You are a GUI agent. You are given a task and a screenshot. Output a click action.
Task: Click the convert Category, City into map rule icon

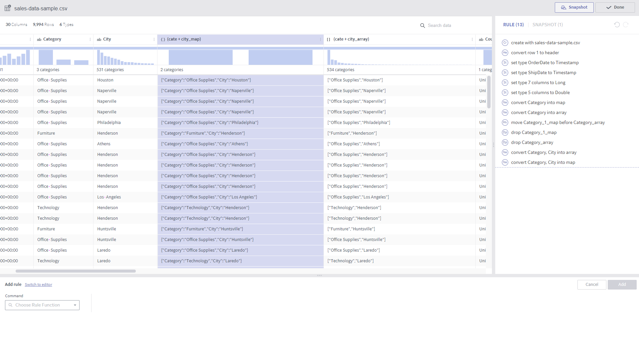click(505, 162)
